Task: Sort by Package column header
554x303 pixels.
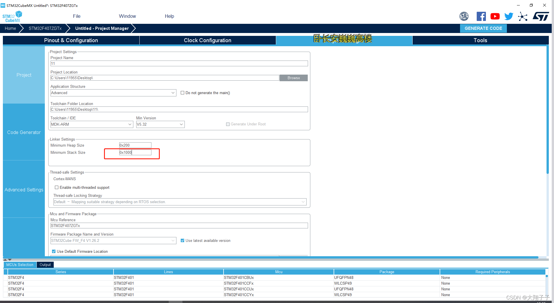Action: (387, 272)
